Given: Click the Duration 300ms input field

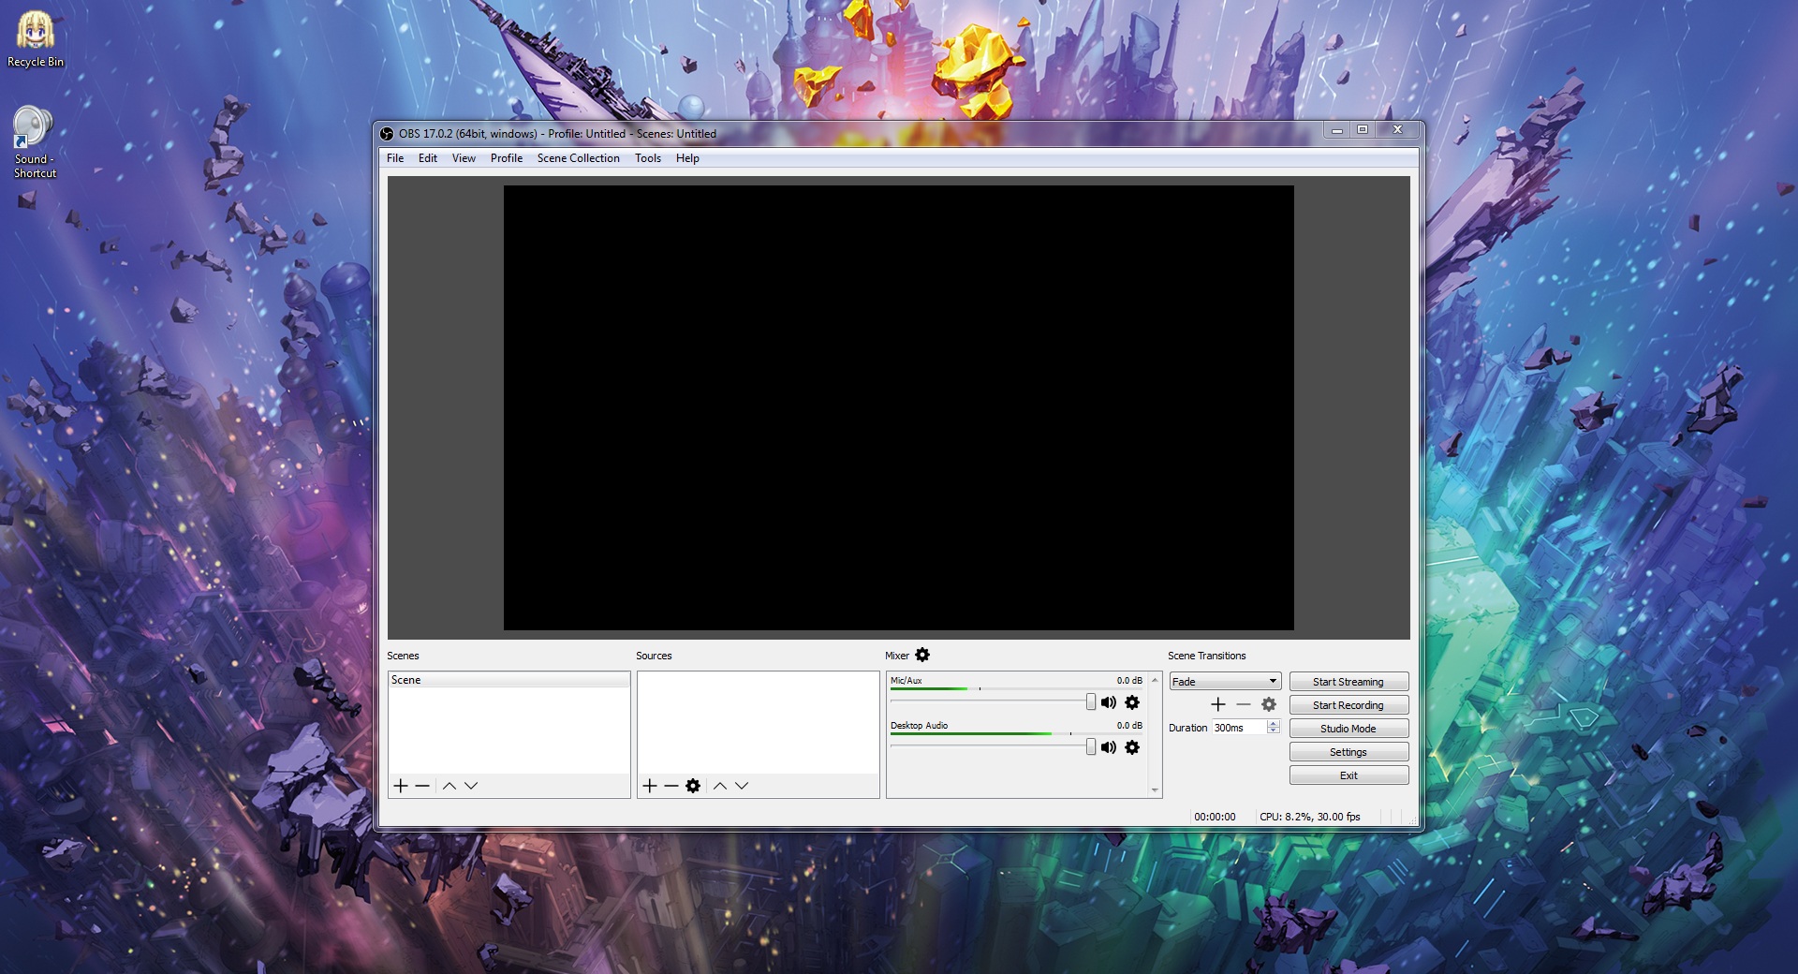Looking at the screenshot, I should click(1240, 728).
